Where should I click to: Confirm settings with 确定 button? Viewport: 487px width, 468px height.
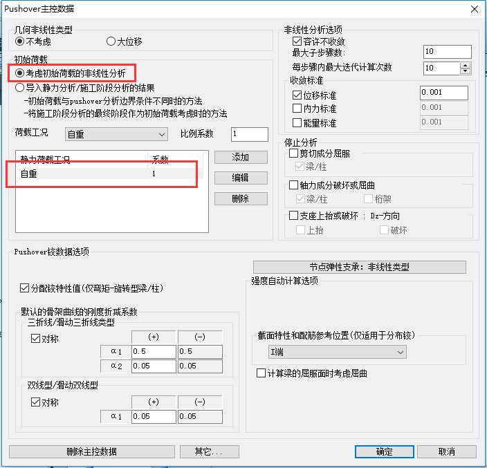point(384,451)
